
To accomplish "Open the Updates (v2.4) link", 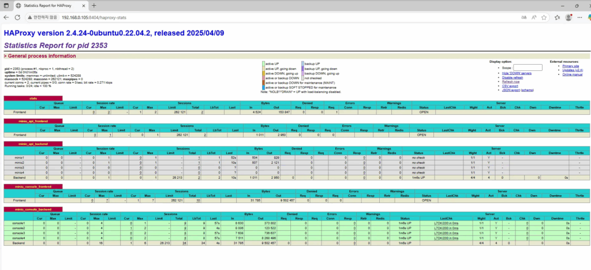I will (573, 70).
